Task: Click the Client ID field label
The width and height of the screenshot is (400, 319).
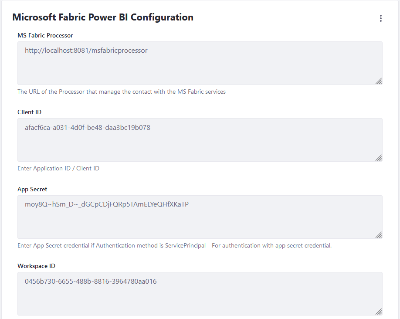Action: (29, 112)
